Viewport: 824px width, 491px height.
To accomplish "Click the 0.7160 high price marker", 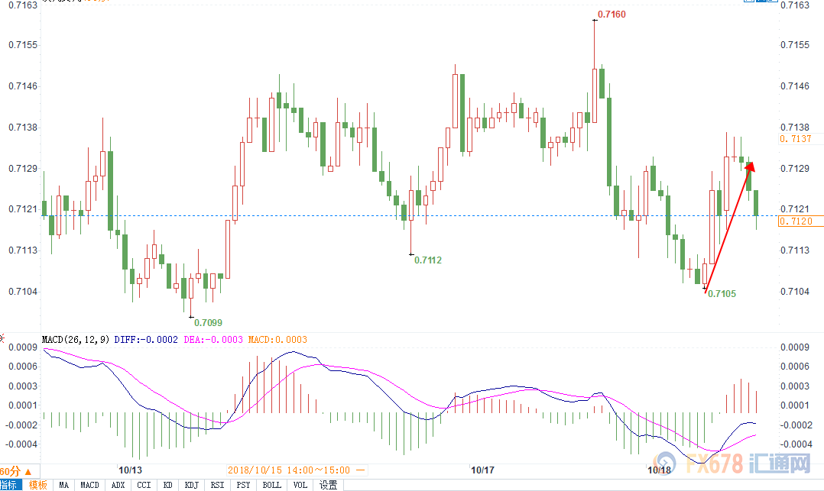I will coord(612,15).
